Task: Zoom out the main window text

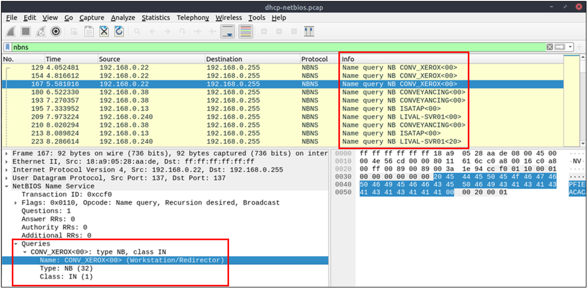Action: (x=279, y=31)
